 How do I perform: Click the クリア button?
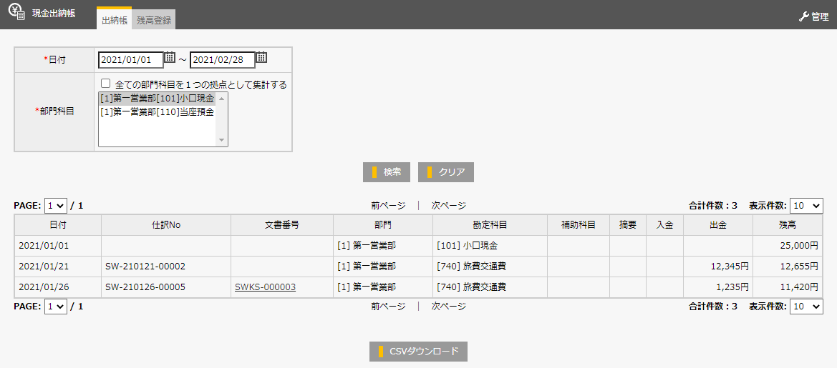click(x=446, y=172)
